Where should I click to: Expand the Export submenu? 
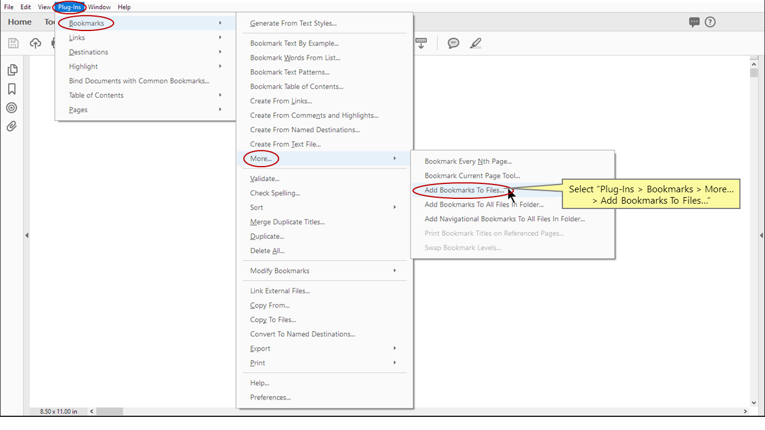pos(259,348)
